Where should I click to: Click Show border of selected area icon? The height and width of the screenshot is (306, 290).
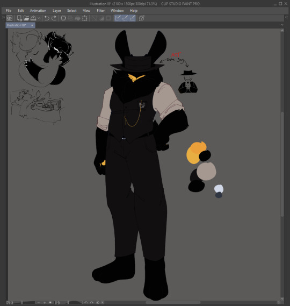click(x=108, y=18)
